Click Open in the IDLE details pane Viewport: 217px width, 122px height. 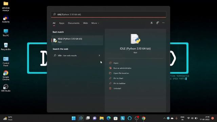coord(116,63)
